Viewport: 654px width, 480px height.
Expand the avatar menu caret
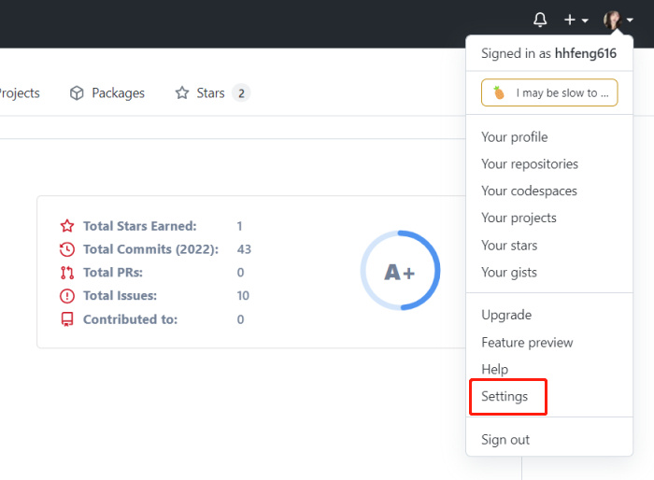pyautogui.click(x=630, y=21)
